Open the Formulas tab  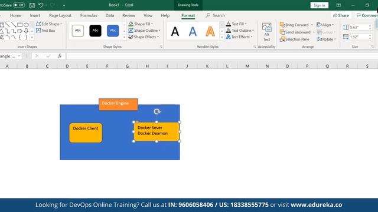pos(89,15)
